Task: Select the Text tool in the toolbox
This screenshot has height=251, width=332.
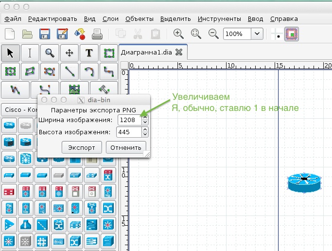Action: pyautogui.click(x=89, y=53)
